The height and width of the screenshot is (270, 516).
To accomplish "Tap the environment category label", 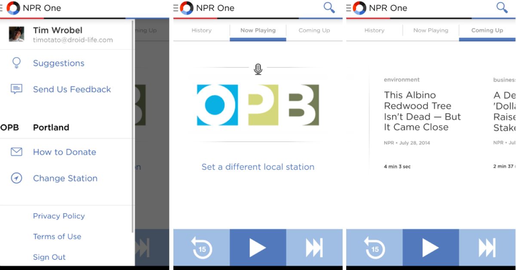I will click(x=402, y=80).
